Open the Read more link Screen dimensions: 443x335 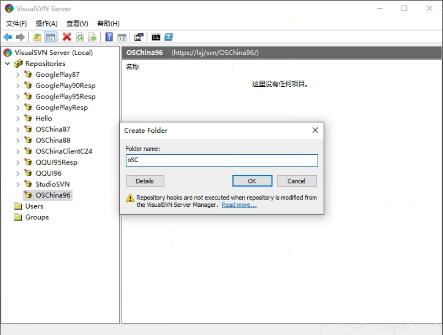click(x=239, y=205)
